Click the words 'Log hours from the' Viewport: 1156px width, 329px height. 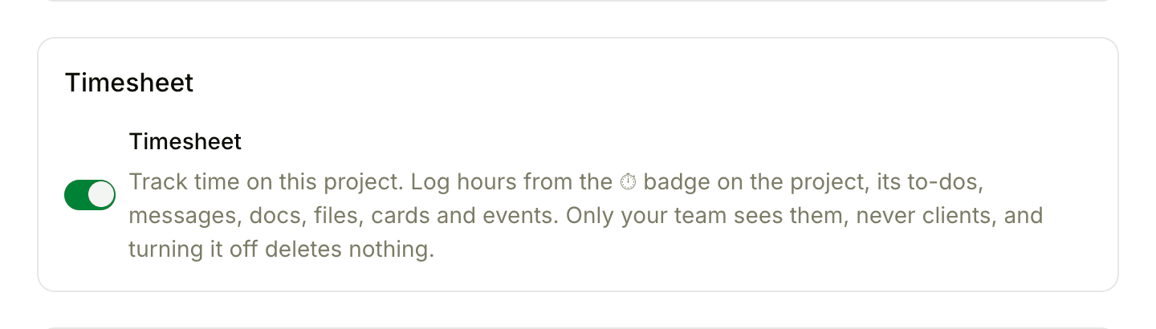(512, 182)
